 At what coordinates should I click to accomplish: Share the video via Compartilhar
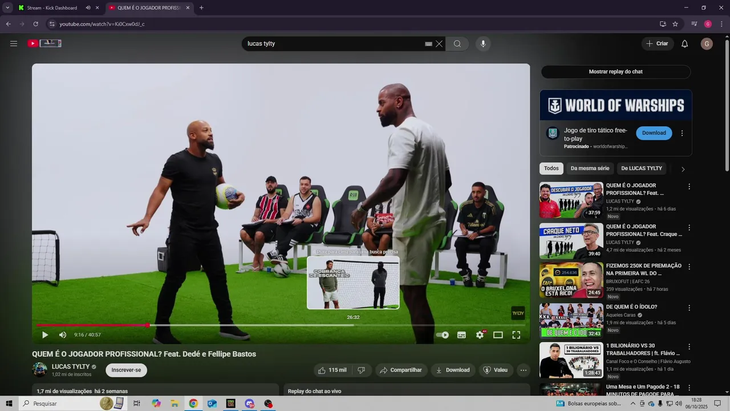(400, 370)
